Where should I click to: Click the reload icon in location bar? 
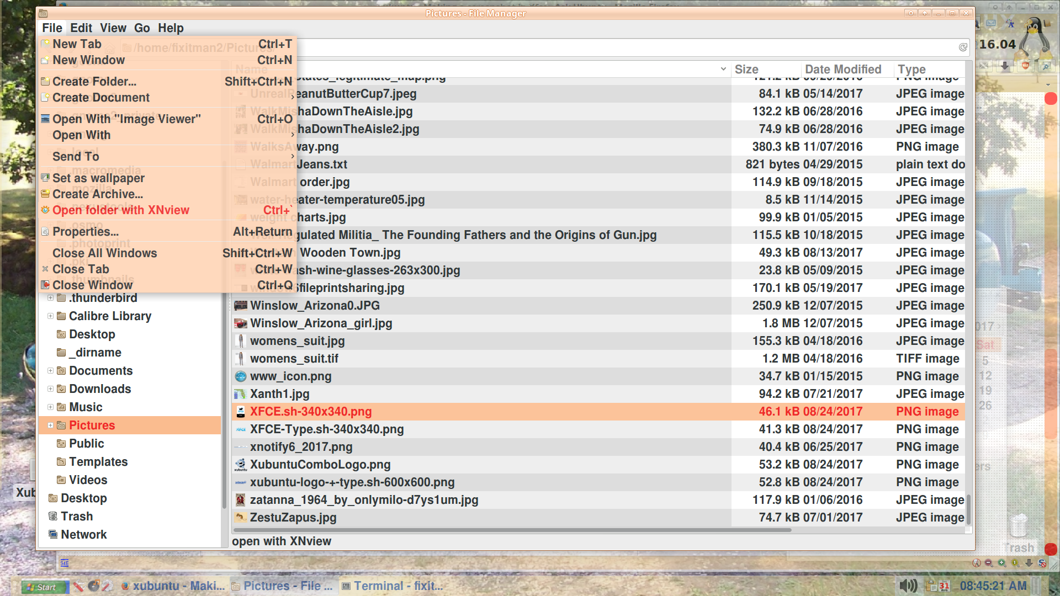tap(963, 47)
